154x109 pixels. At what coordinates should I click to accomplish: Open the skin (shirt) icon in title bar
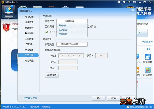click(124, 2)
